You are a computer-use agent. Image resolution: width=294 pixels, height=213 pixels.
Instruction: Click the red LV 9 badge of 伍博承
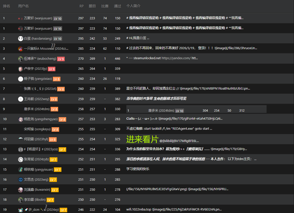coord(61,59)
